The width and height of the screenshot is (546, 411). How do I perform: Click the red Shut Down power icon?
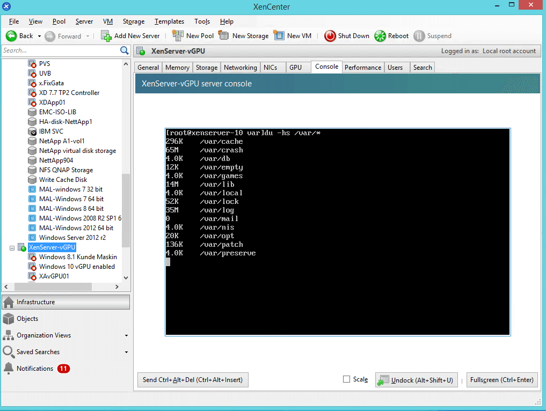click(330, 36)
